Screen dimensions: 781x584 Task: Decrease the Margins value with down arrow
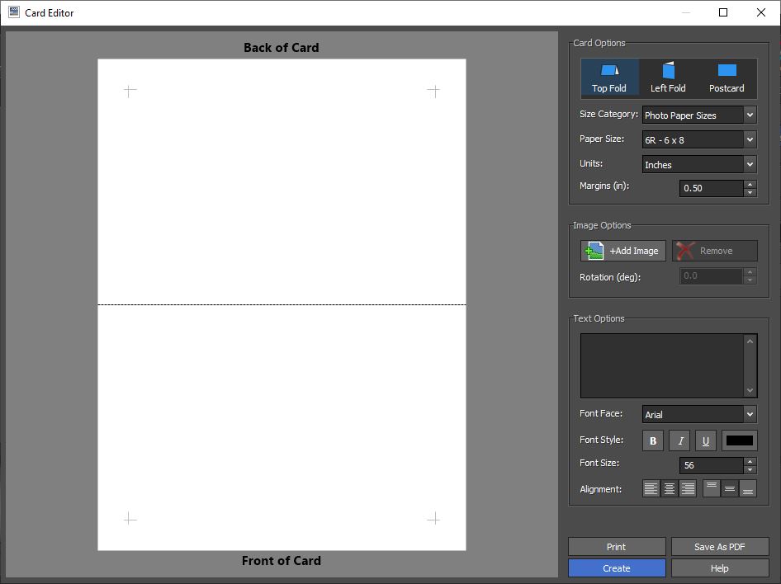click(750, 192)
